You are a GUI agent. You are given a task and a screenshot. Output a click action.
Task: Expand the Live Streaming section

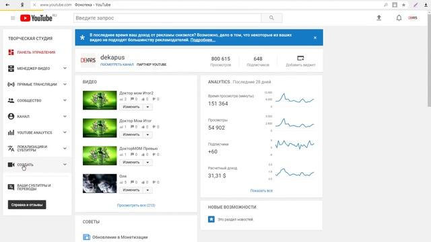pyautogui.click(x=65, y=84)
